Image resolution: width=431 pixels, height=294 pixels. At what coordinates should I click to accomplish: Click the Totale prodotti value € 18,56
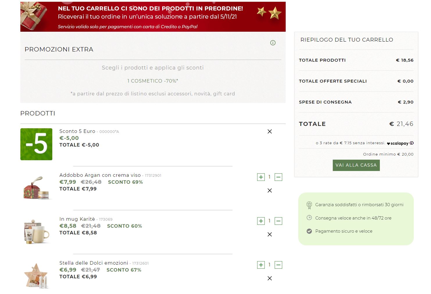(405, 60)
